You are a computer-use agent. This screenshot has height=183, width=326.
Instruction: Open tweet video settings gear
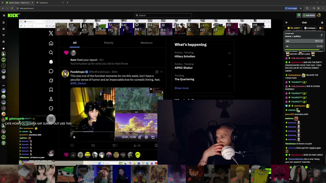point(146,137)
